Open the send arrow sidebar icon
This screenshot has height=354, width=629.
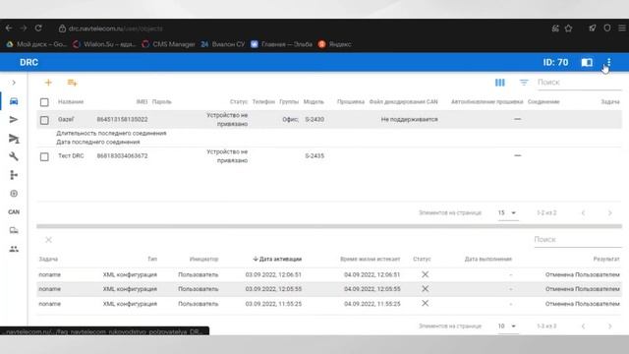coord(14,120)
